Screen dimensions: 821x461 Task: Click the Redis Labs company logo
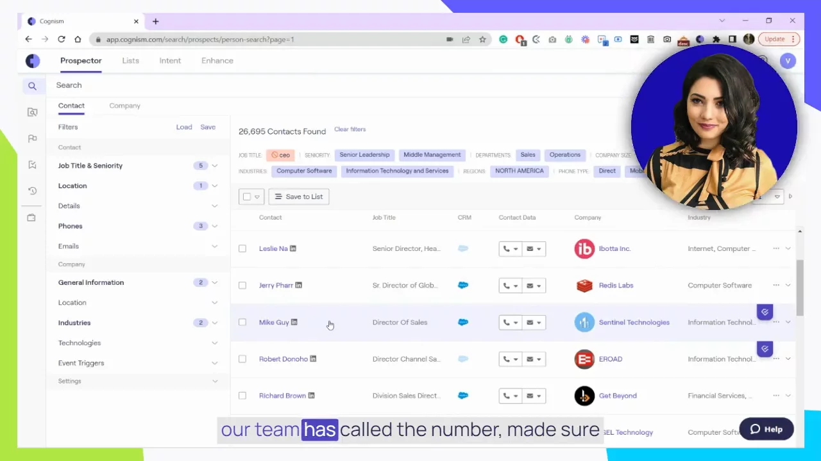click(584, 286)
